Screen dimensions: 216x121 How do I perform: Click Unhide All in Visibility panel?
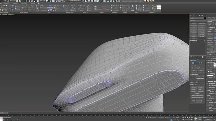[x=124, y=10]
